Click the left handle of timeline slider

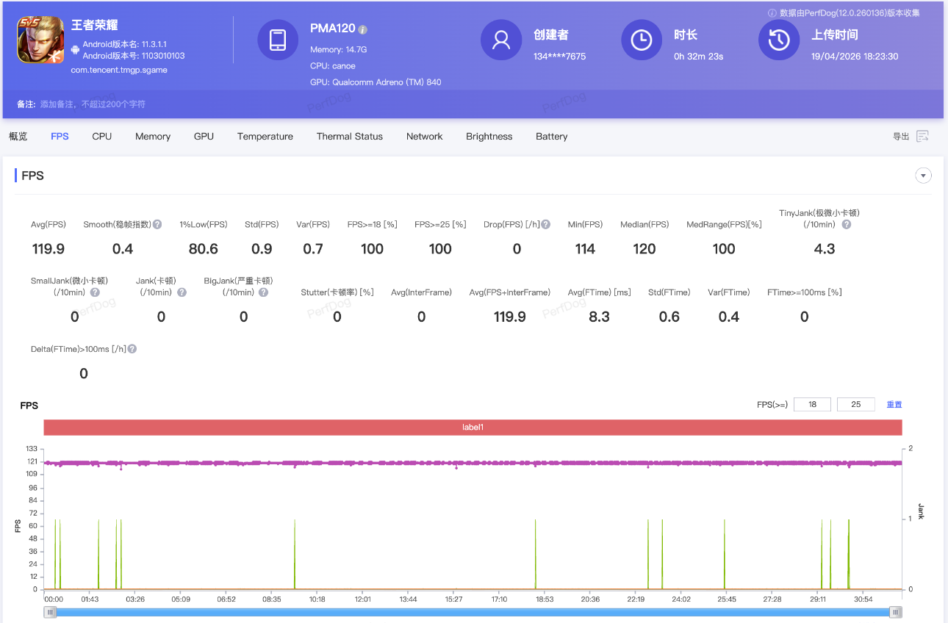50,612
